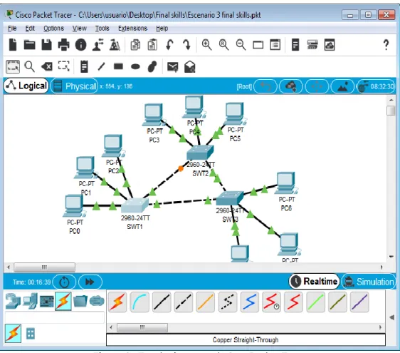This screenshot has width=400, height=353.
Task: Open the Tools menu
Action: coord(102,28)
